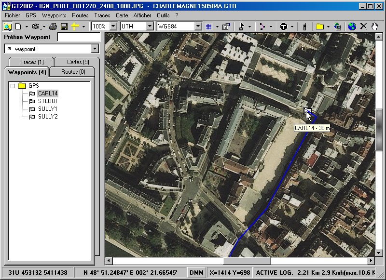Open the WGS84 datum dropdown
This screenshot has height=280, width=386.
click(x=198, y=27)
